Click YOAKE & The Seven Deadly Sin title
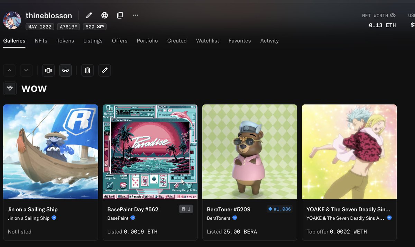The height and width of the screenshot is (247, 415). (349, 209)
